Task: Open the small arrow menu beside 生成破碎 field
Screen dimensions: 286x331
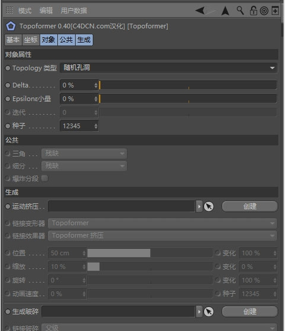Action: point(199,311)
